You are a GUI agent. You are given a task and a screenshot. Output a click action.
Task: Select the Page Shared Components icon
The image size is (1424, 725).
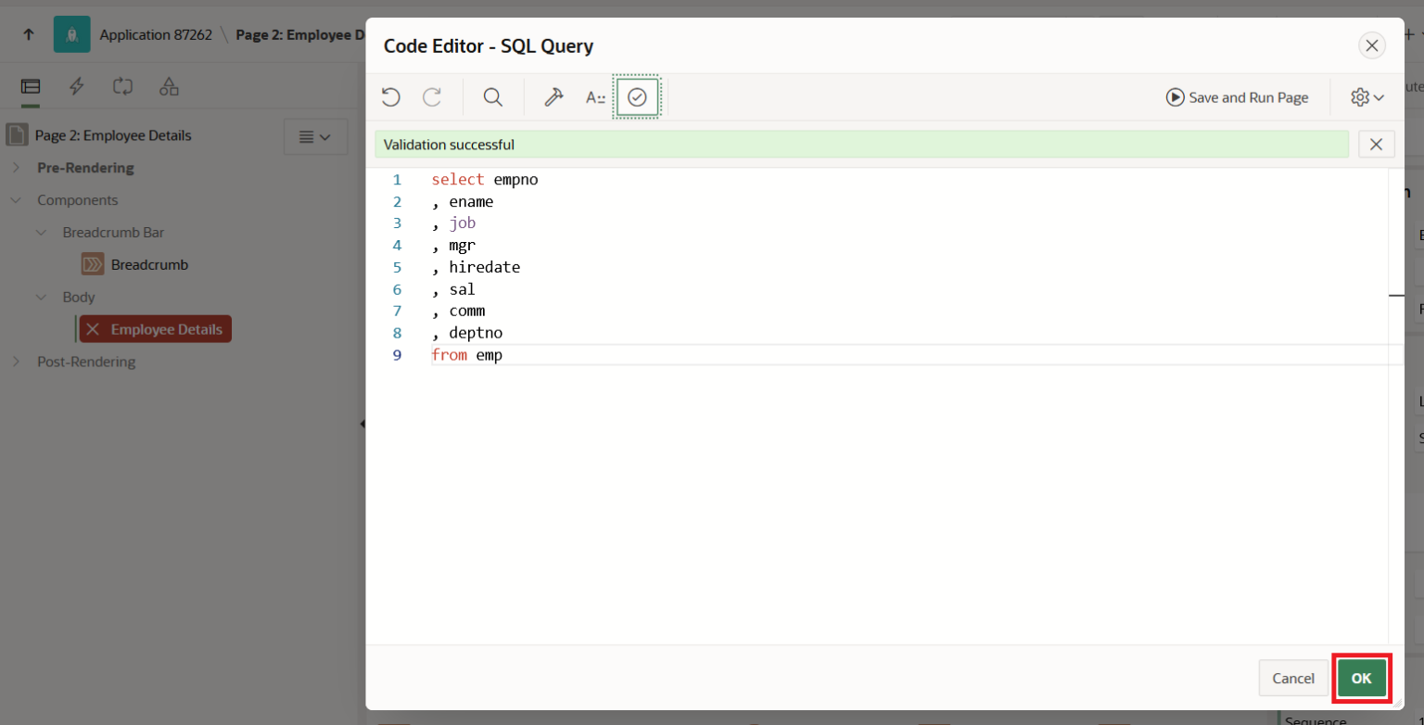pyautogui.click(x=168, y=86)
